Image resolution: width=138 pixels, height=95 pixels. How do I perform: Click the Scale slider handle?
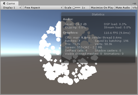click(x=74, y=8)
